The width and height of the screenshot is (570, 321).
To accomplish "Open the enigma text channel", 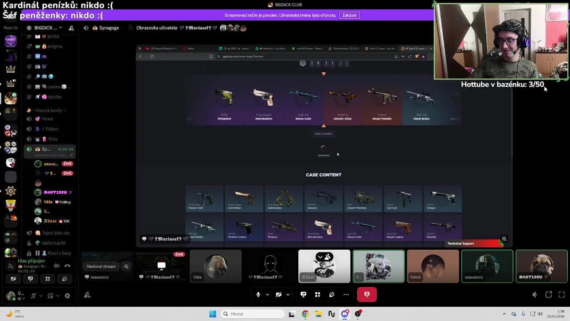I will 49,46.
